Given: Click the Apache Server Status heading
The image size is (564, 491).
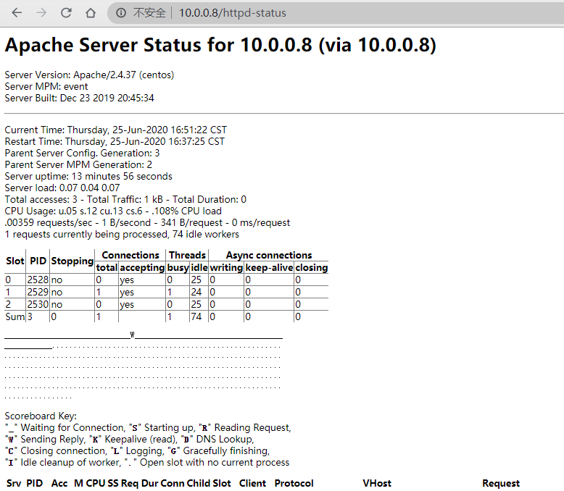Looking at the screenshot, I should coord(220,45).
